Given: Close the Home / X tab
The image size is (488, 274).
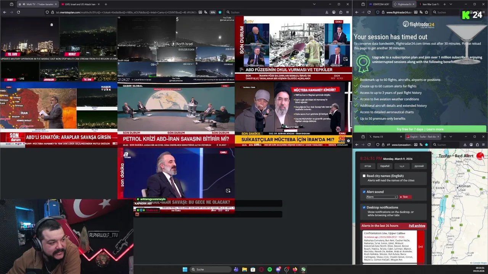Looking at the screenshot, I should coord(401,137).
